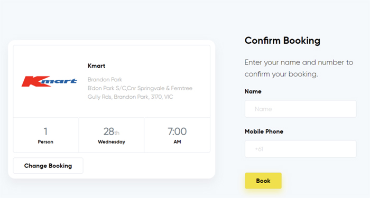
Task: Click the Name field label
Action: click(253, 91)
